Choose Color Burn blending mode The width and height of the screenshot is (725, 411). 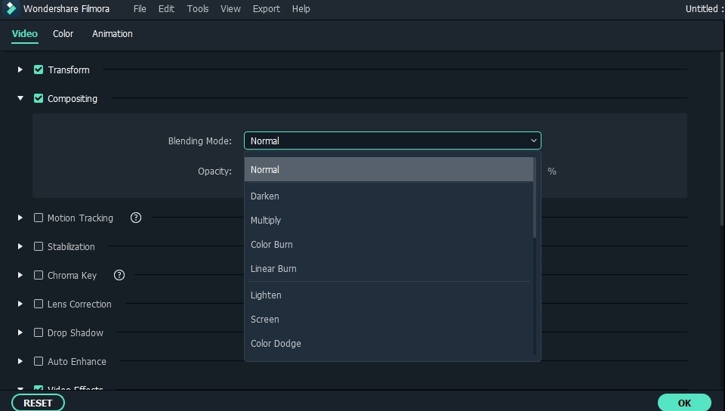[389, 244]
